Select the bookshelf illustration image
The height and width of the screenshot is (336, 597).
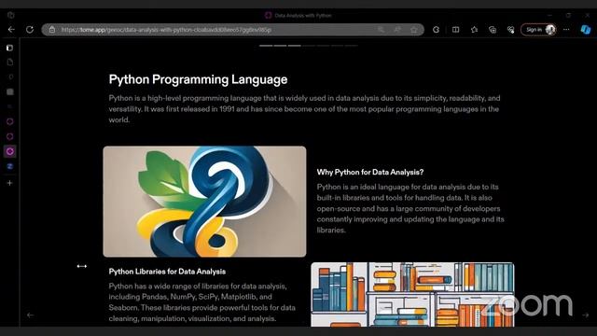click(x=412, y=295)
